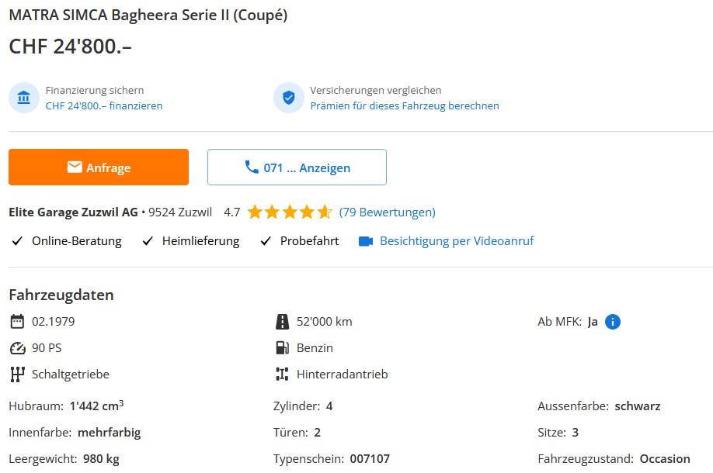Click the insurance shield icon

289,98
